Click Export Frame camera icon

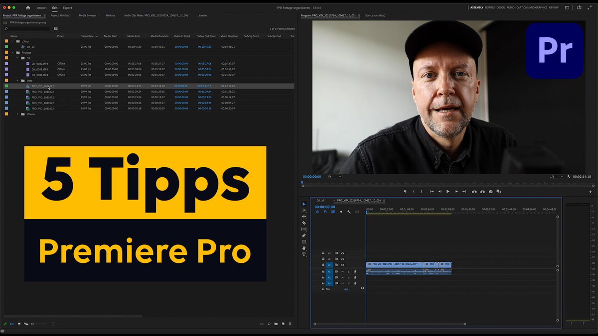490,191
